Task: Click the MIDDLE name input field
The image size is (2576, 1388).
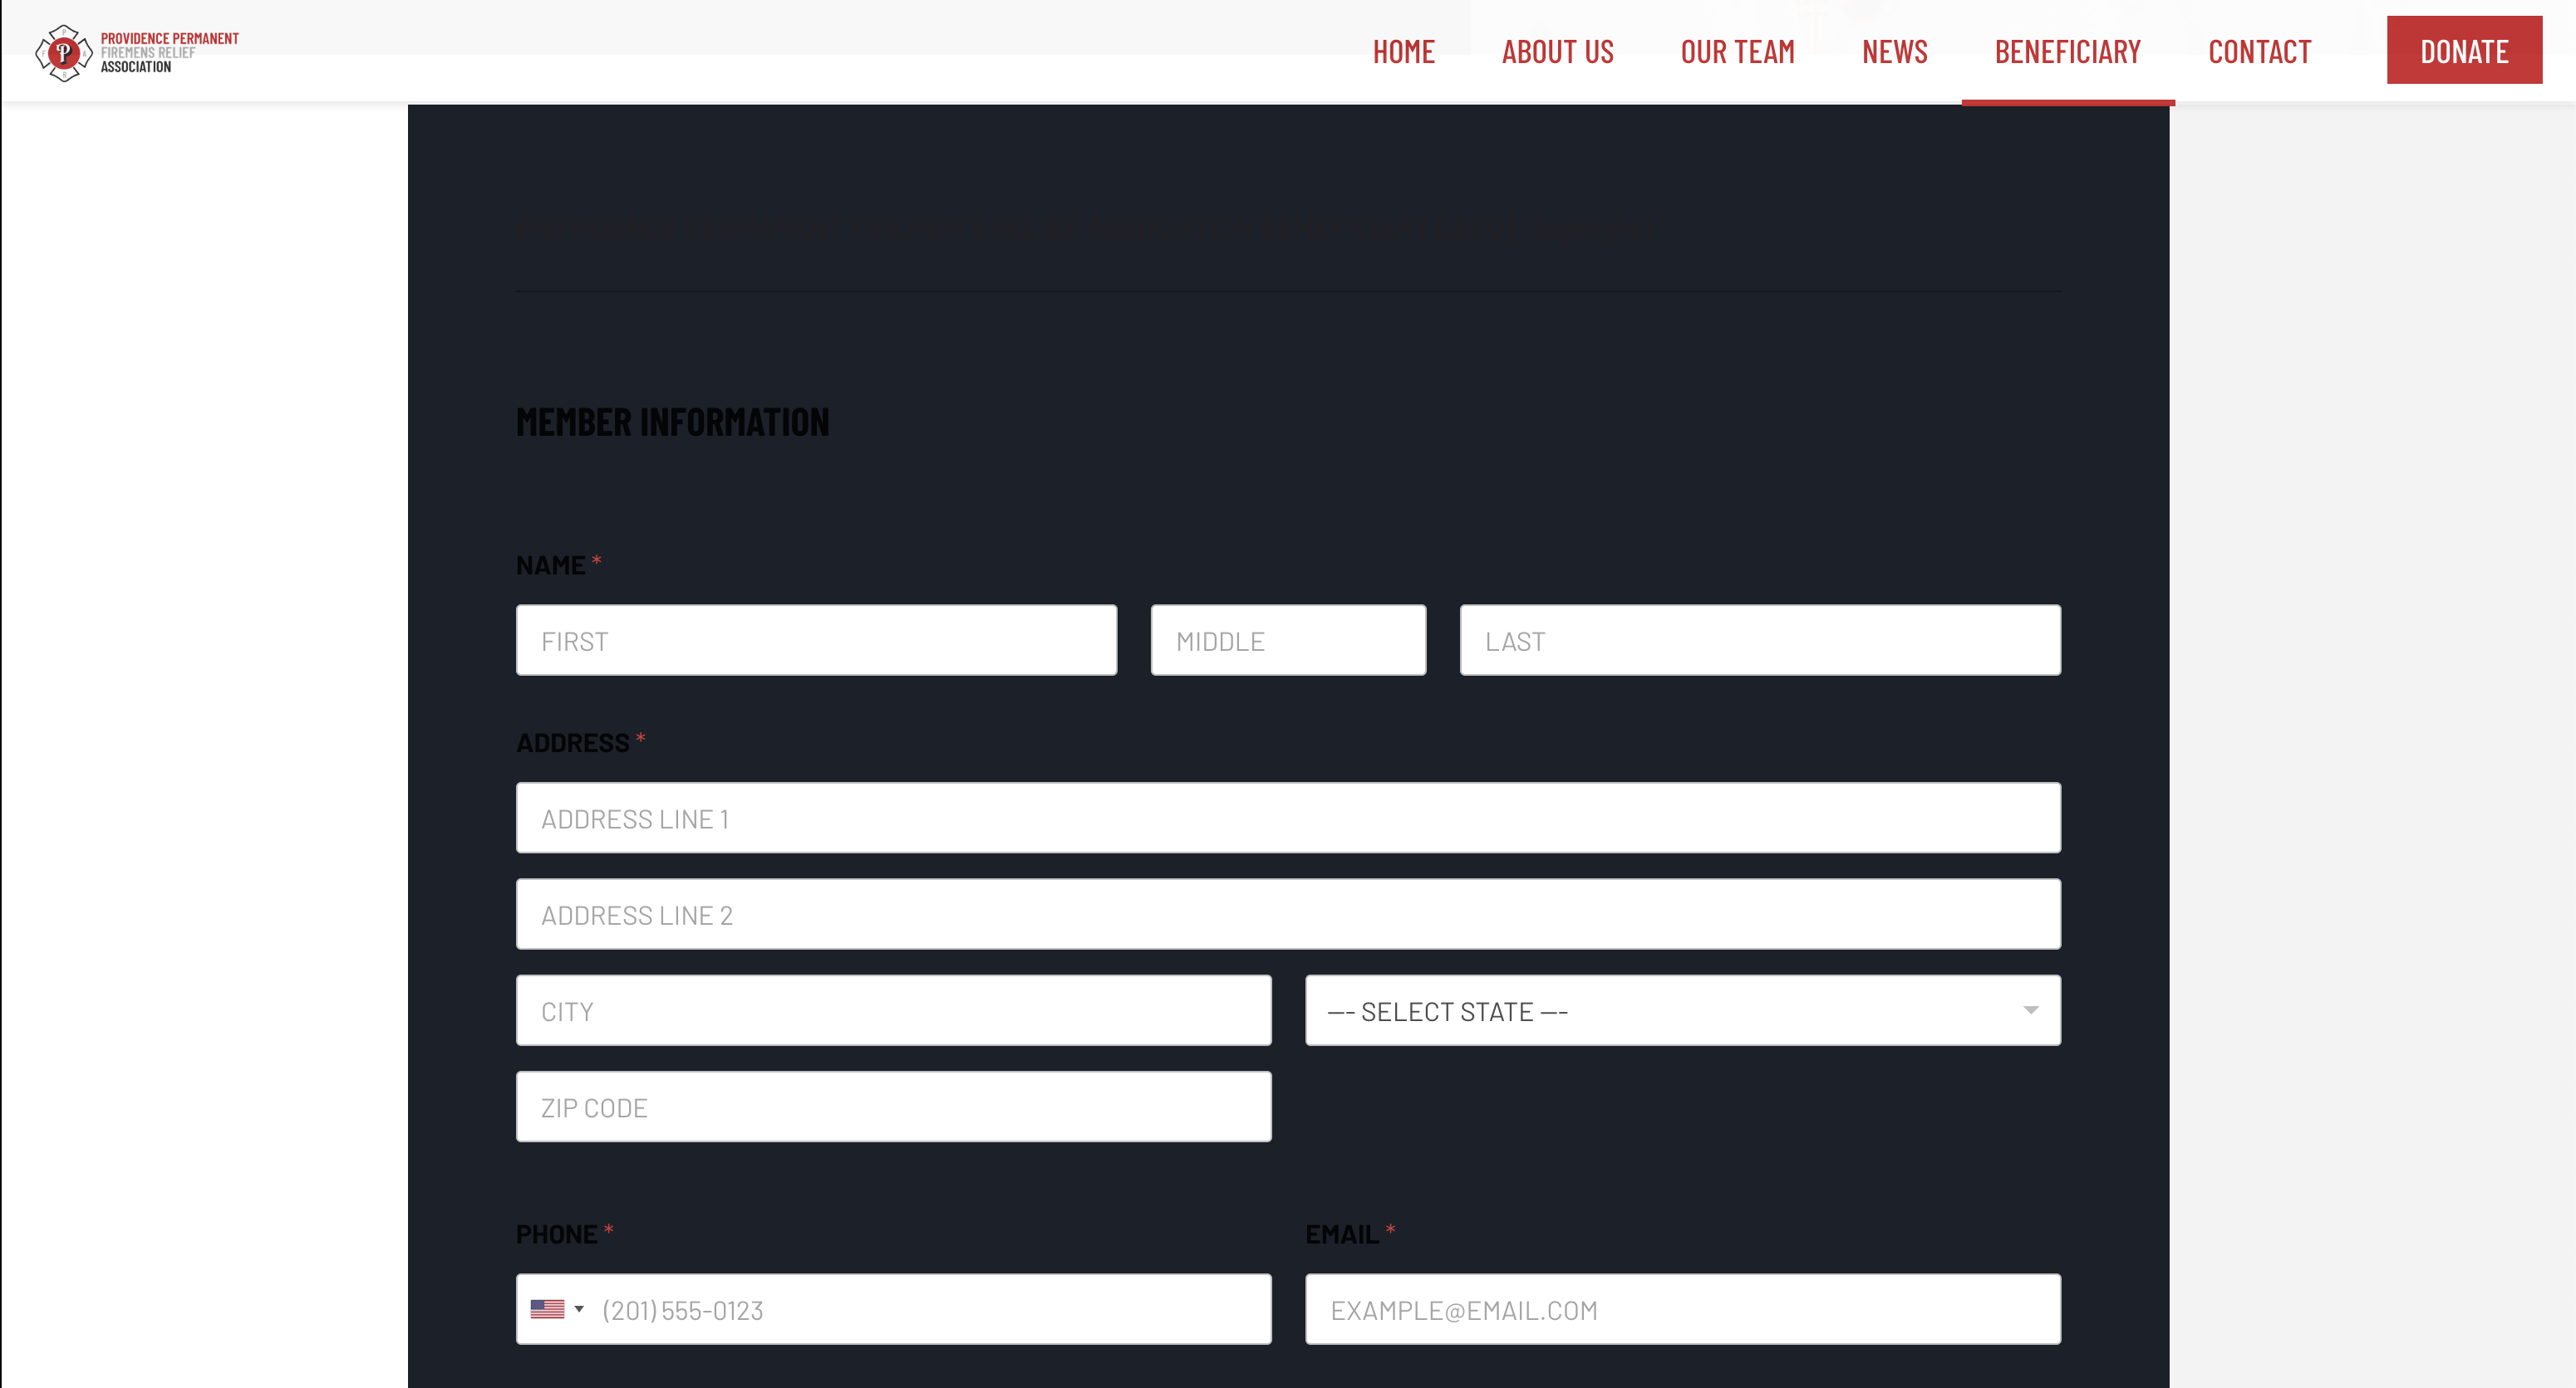Action: click(x=1288, y=639)
